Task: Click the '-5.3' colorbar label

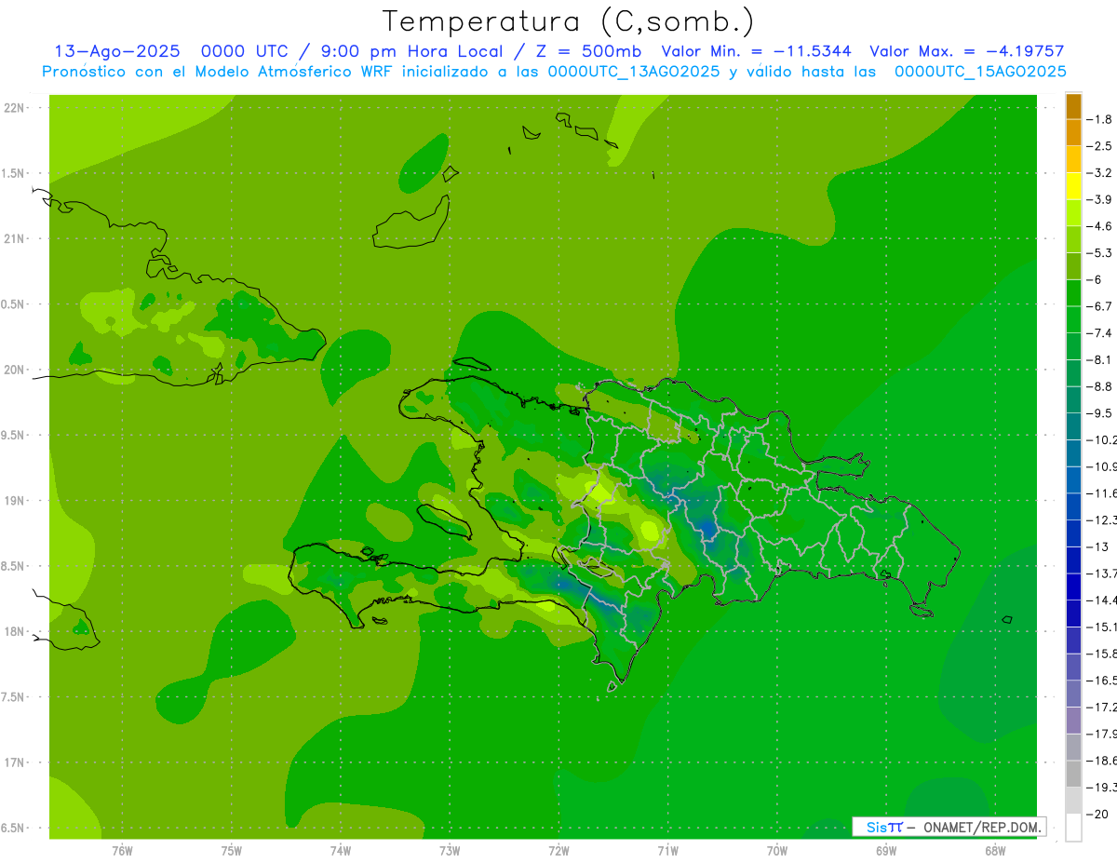Action: pyautogui.click(x=1099, y=253)
